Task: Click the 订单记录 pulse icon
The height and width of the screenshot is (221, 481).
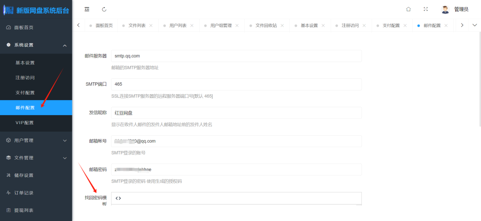Action: click(x=8, y=193)
